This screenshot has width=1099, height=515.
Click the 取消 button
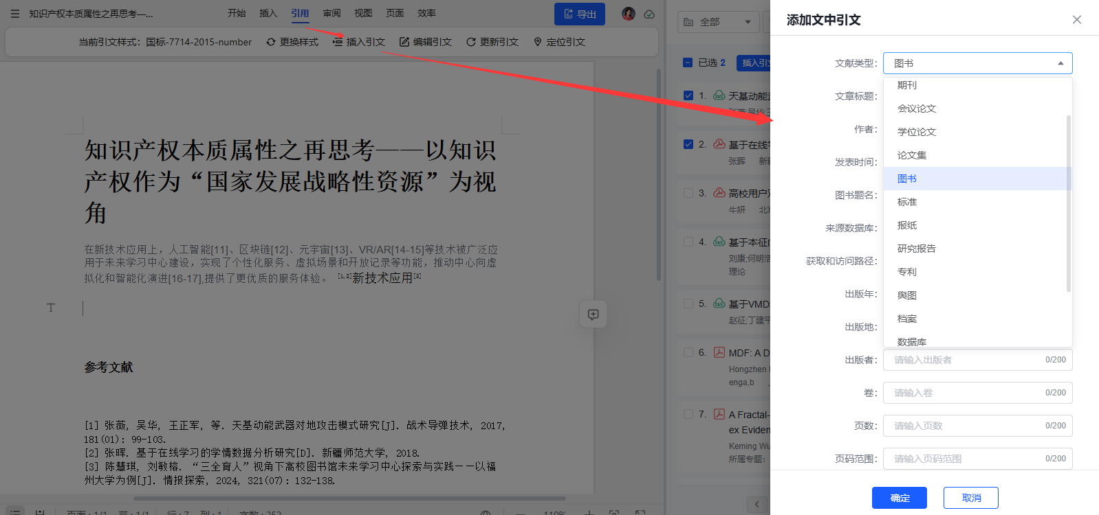pyautogui.click(x=970, y=498)
